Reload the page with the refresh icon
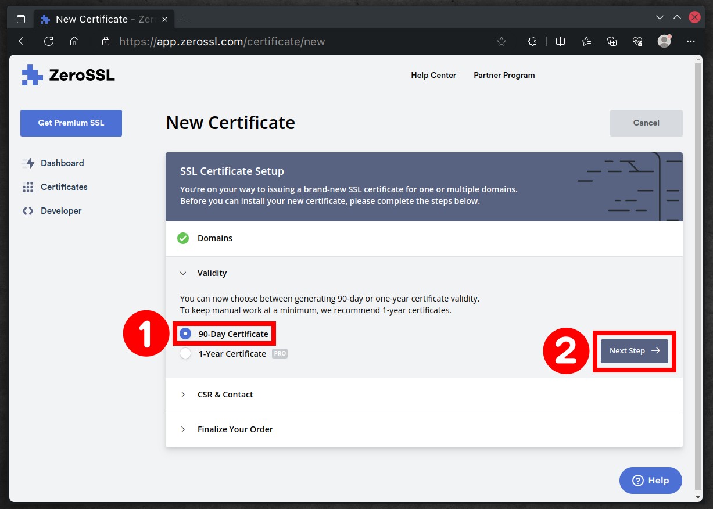Image resolution: width=713 pixels, height=509 pixels. tap(49, 41)
